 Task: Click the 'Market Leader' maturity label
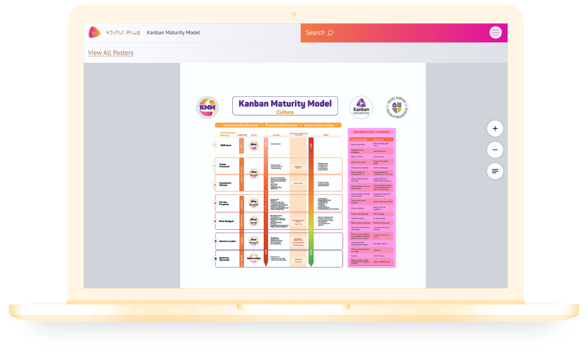click(228, 241)
